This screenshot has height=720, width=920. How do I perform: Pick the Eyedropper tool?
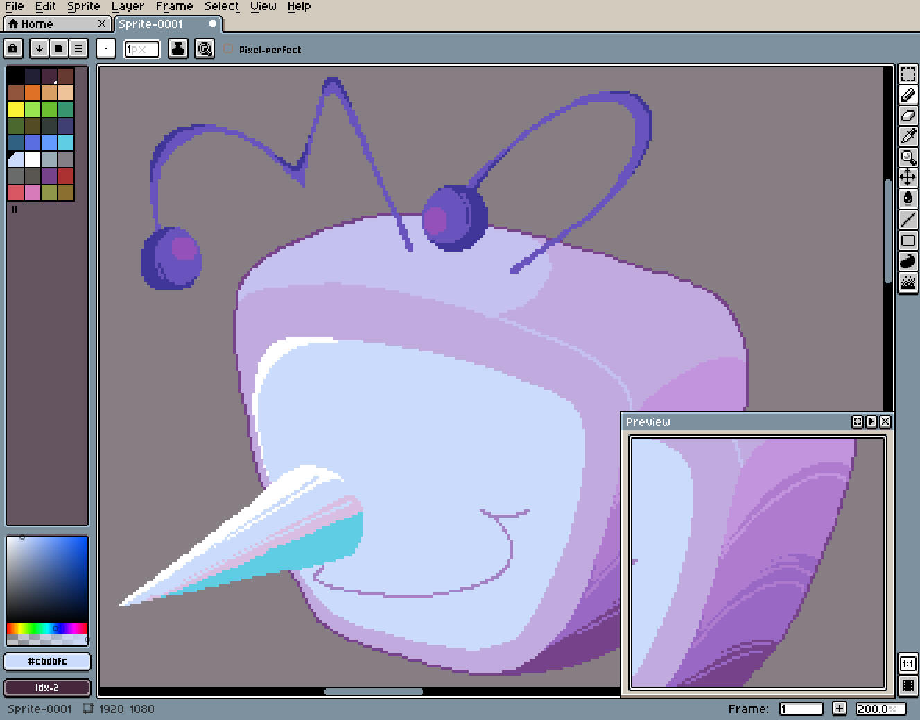908,137
